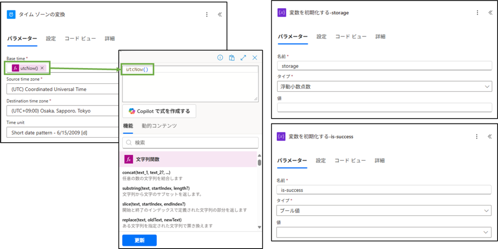Screen dimensions: 498x249
Task: Switch to 設定 tab in storage panel
Action: 322,37
